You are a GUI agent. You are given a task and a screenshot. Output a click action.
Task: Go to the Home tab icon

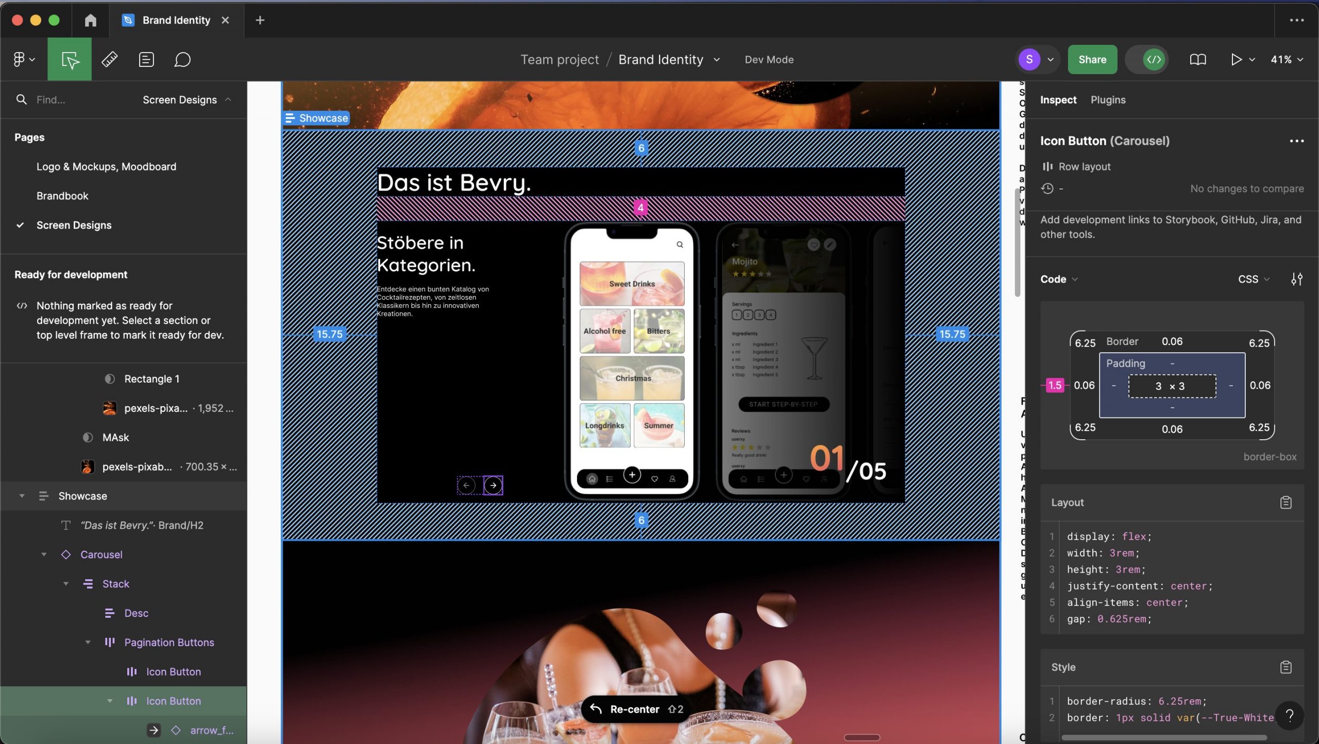(x=91, y=20)
